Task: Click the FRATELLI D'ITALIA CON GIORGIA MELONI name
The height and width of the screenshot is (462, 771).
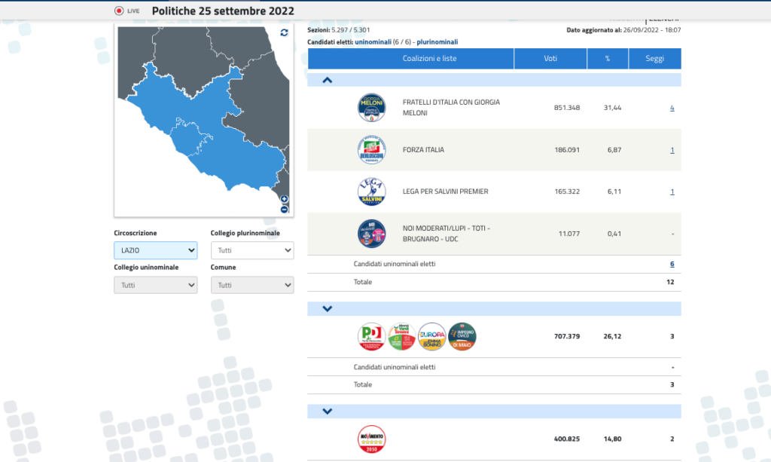Action: pos(452,108)
